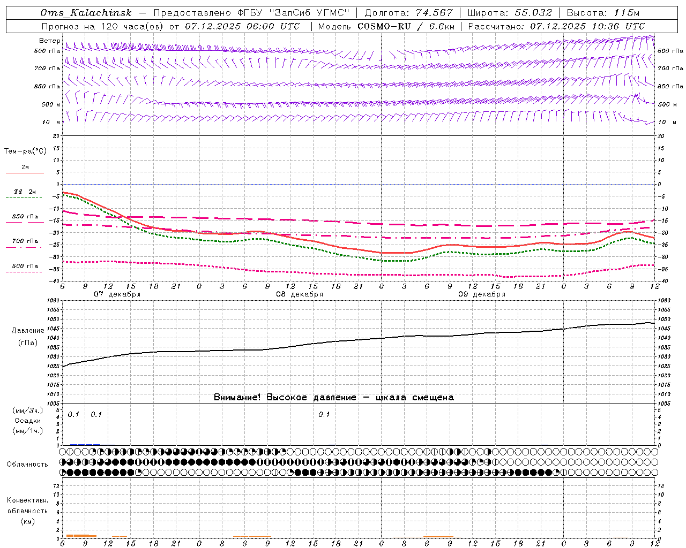Click "500 м" wind level label on left
Viewport: 686px width, 548px height.
tap(51, 105)
